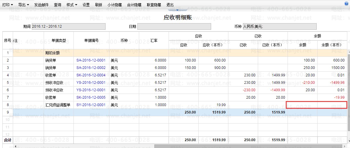The width and height of the screenshot is (350, 148).
Task: Click the empty 日期 field
Action: click(x=174, y=26)
